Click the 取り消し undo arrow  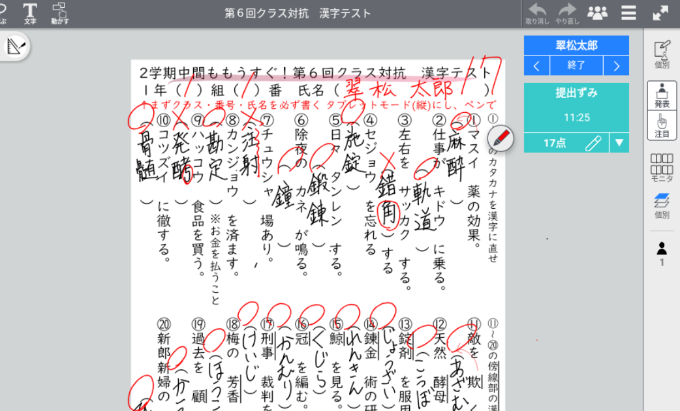pyautogui.click(x=537, y=13)
